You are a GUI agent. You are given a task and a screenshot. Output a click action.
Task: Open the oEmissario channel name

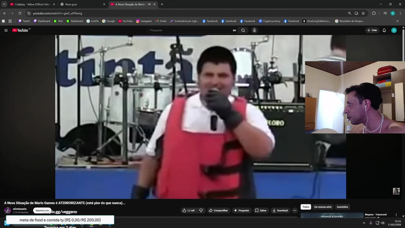[20, 209]
